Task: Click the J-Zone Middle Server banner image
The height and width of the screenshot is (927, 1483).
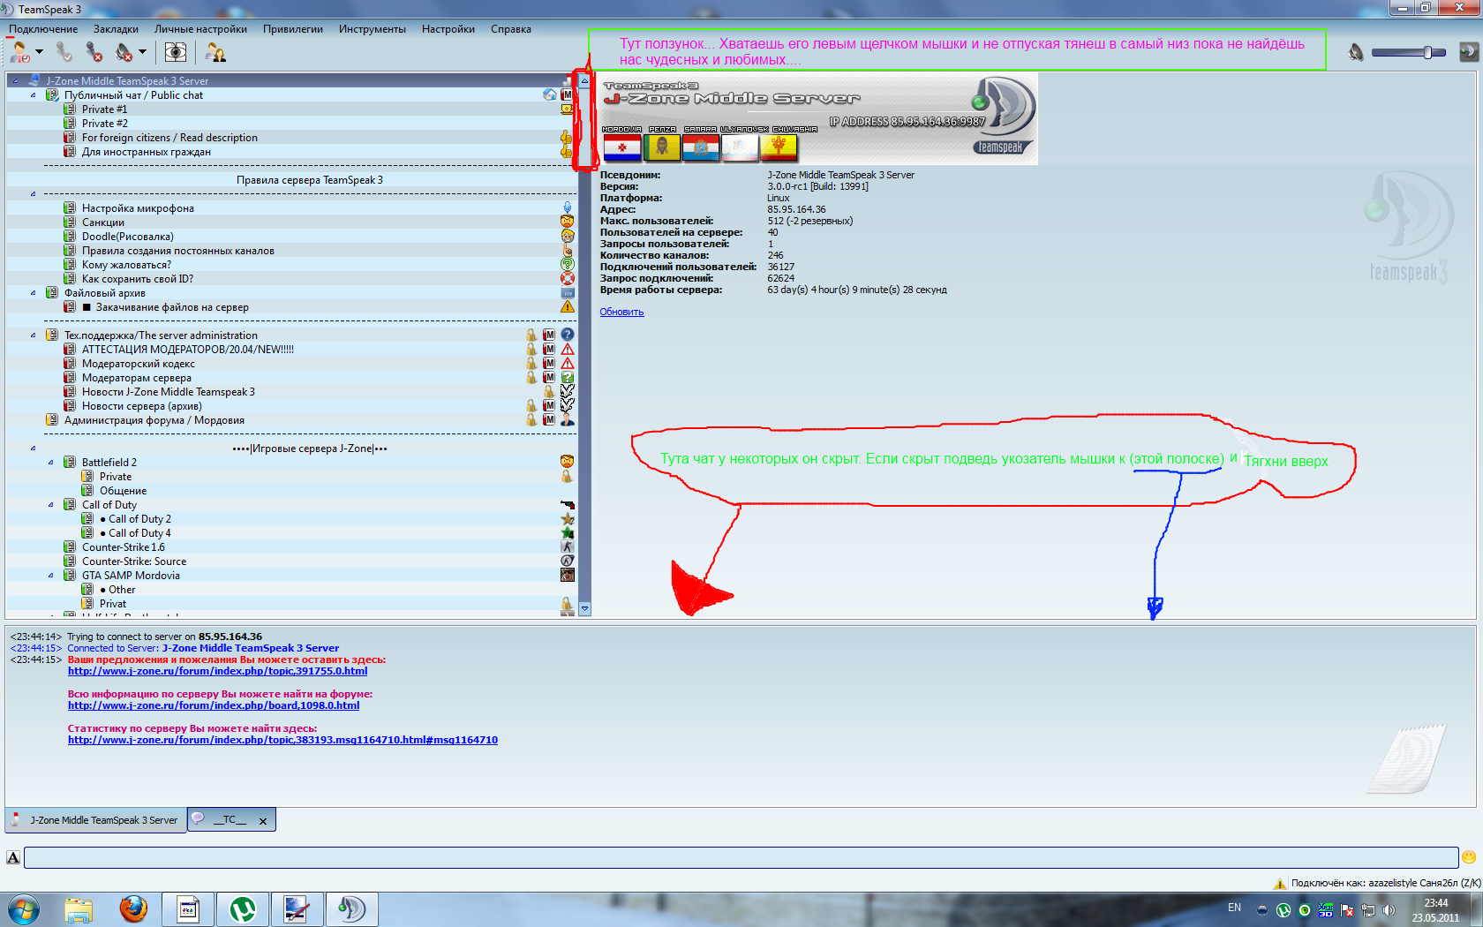Action: (x=817, y=118)
